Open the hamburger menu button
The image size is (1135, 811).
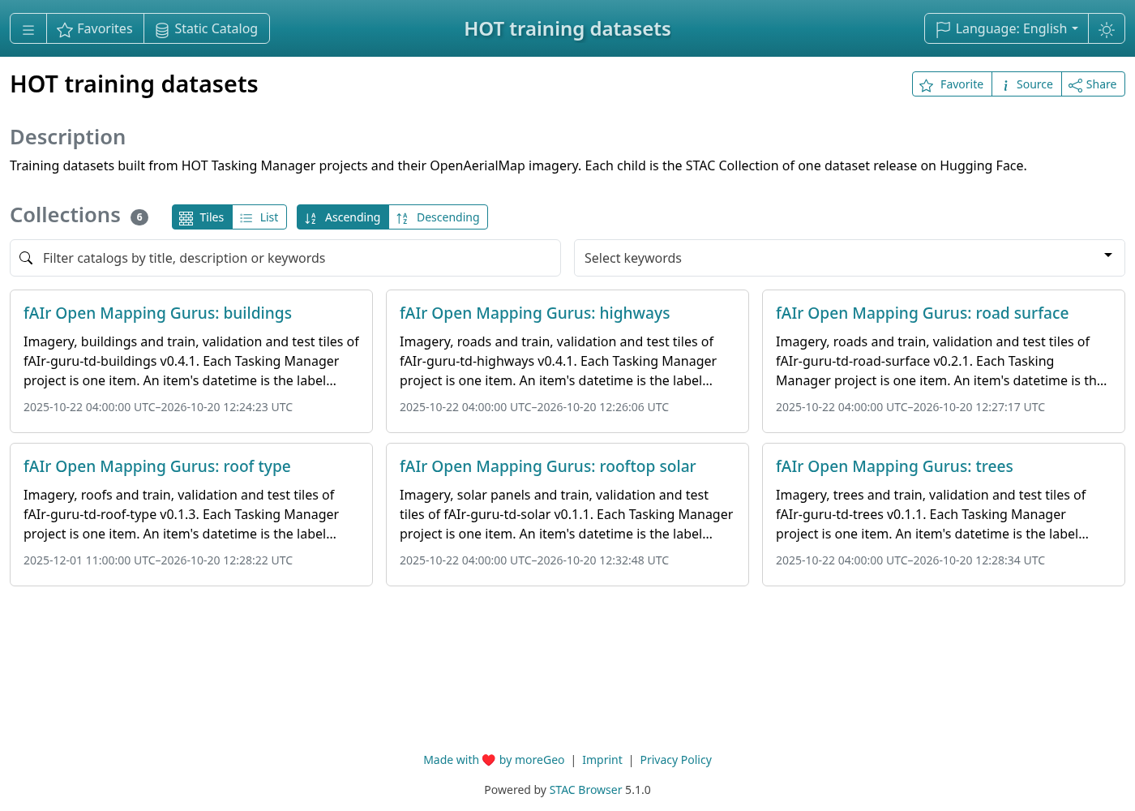(x=28, y=29)
